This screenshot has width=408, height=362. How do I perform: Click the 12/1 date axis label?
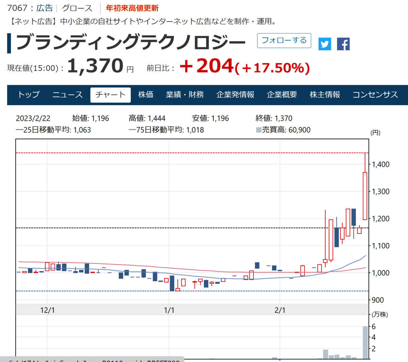(47, 310)
